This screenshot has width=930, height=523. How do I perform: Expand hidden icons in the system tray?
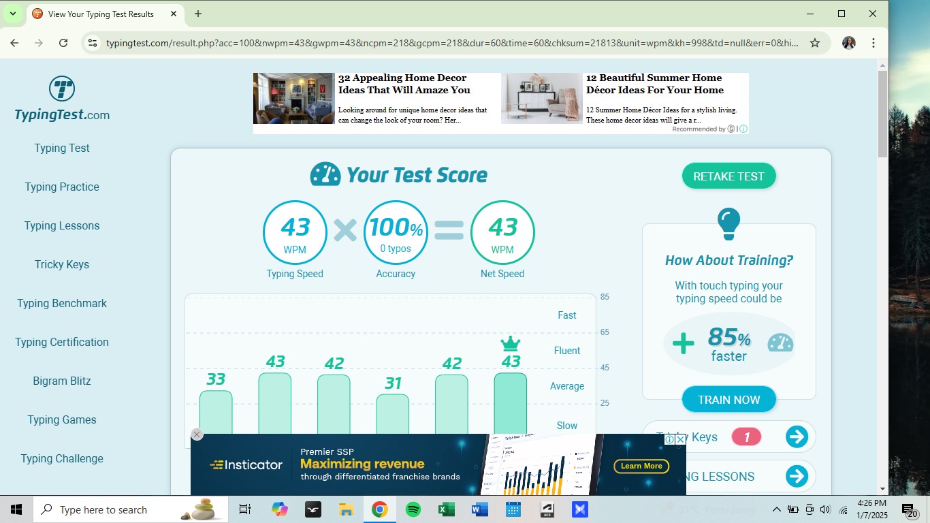click(x=776, y=509)
